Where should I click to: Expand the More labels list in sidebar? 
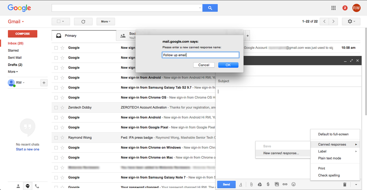pos(13,71)
